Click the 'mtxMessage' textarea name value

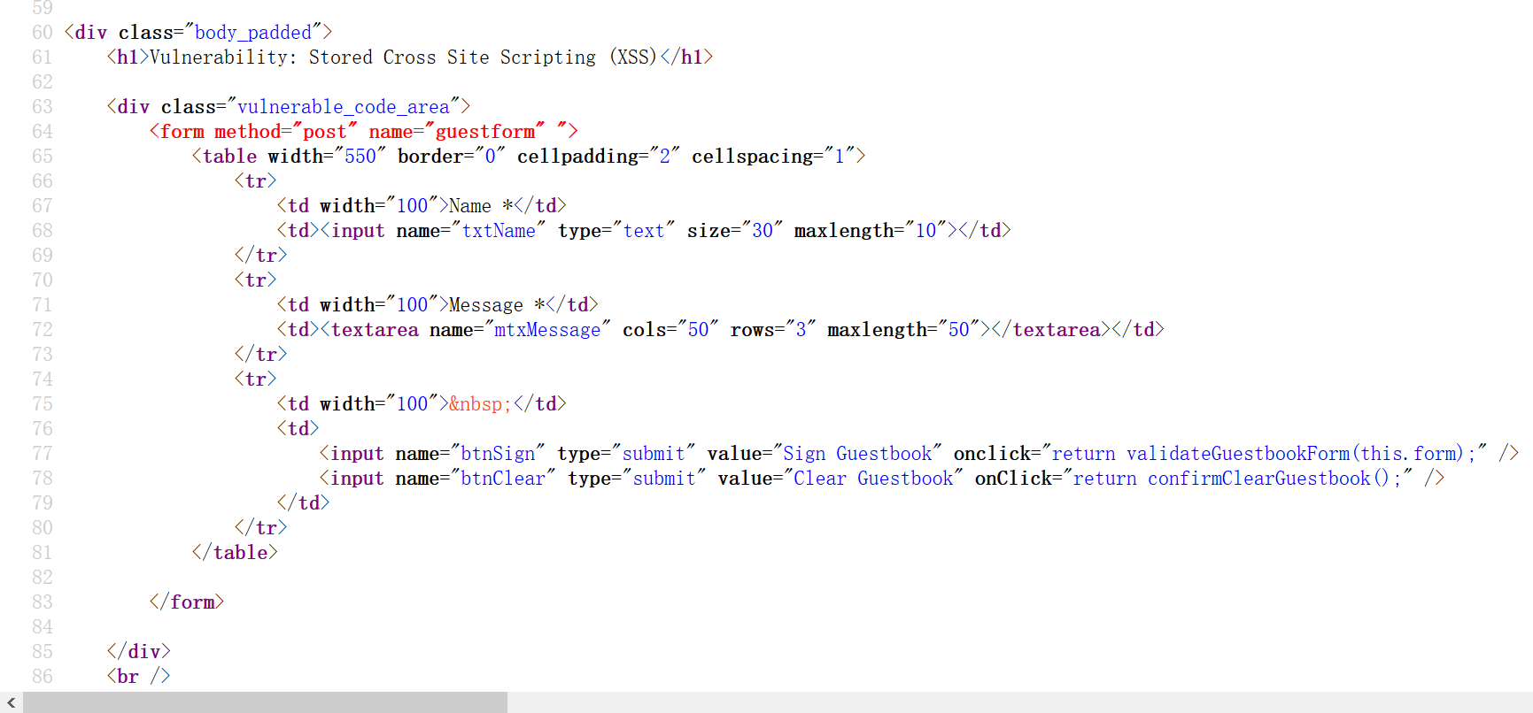coord(547,330)
